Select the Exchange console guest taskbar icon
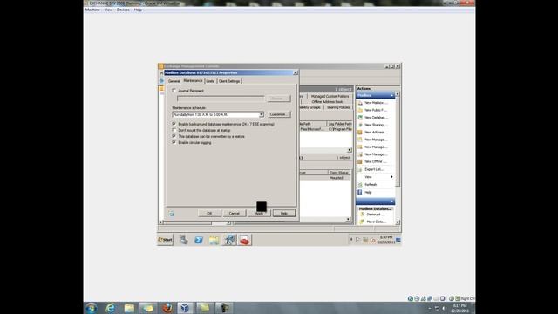Image resolution: width=558 pixels, height=314 pixels. click(x=229, y=240)
